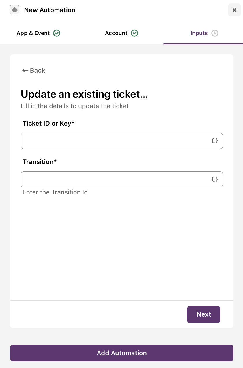
Task: Click the "Enter the Transition Id" hint text
Action: point(55,192)
